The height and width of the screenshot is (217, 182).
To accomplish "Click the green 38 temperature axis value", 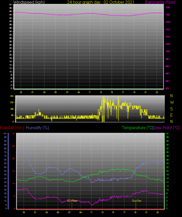I will coord(167,137).
